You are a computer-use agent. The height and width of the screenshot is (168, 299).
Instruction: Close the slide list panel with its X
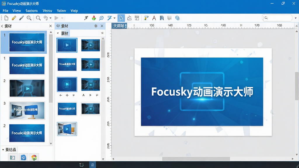point(50,26)
